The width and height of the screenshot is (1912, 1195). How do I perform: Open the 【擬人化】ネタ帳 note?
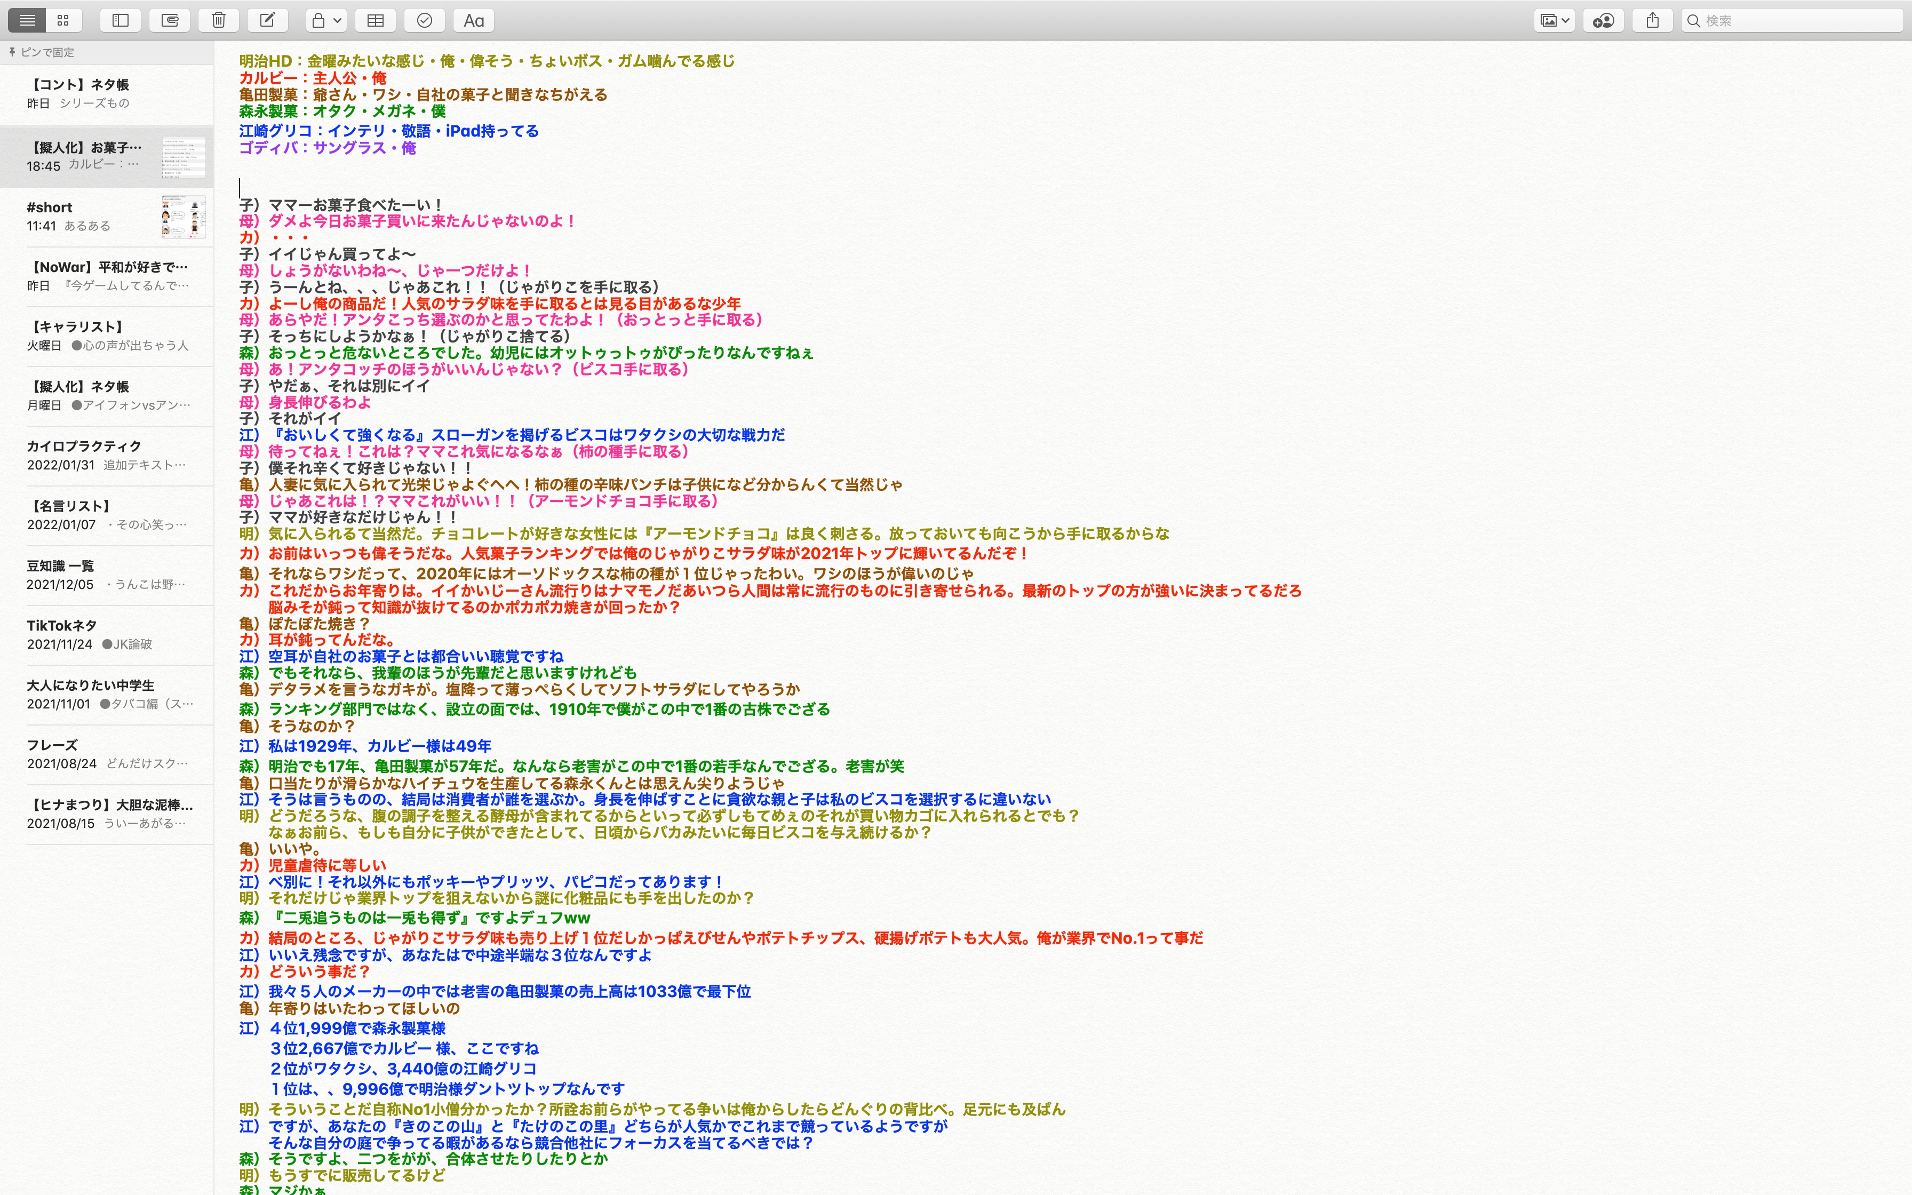[107, 396]
